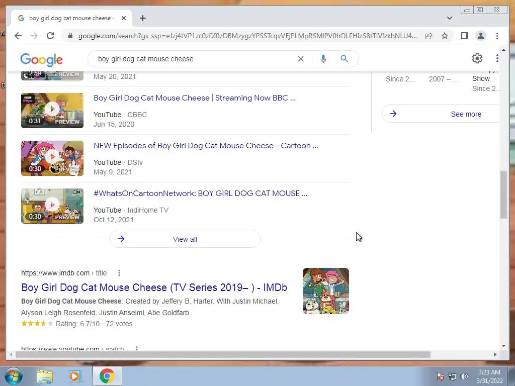Click the horizontal scrollbar thumb
Screen dimensions: 515x386
[223, 354]
